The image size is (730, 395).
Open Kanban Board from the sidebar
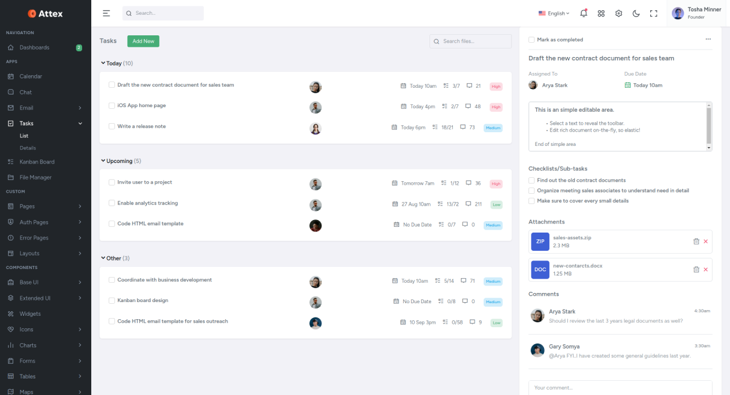(x=36, y=162)
